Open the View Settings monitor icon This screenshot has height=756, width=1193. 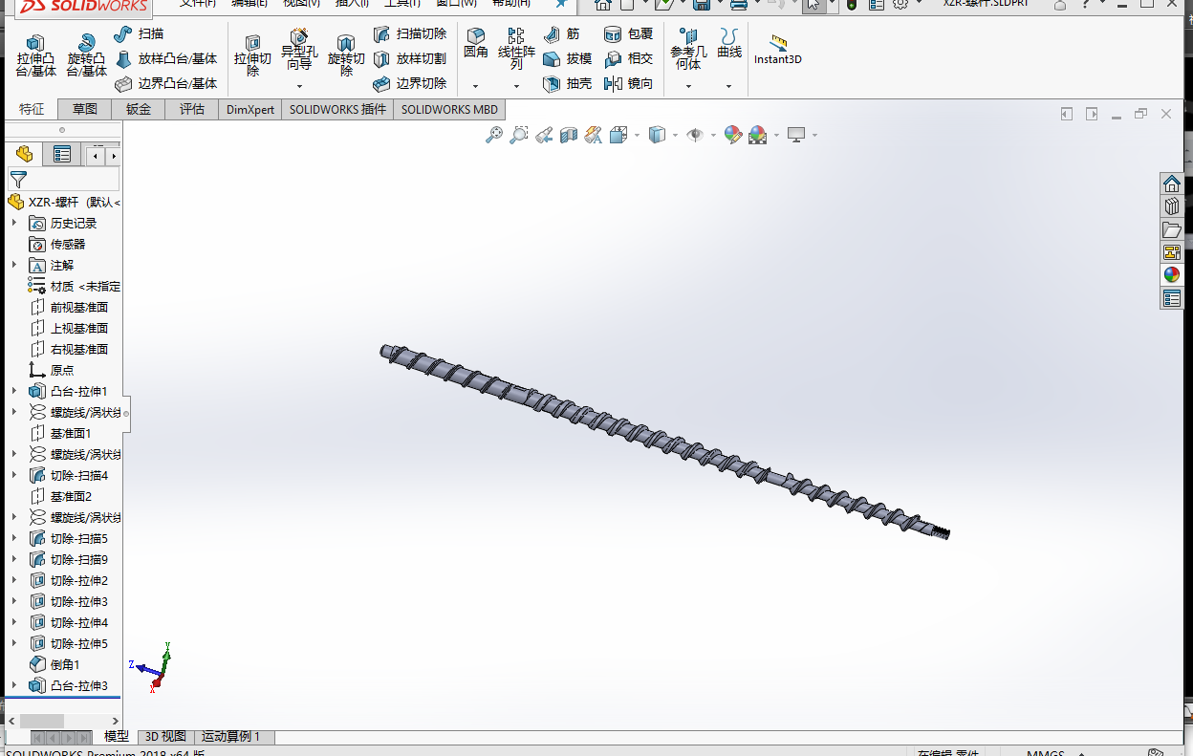click(796, 135)
